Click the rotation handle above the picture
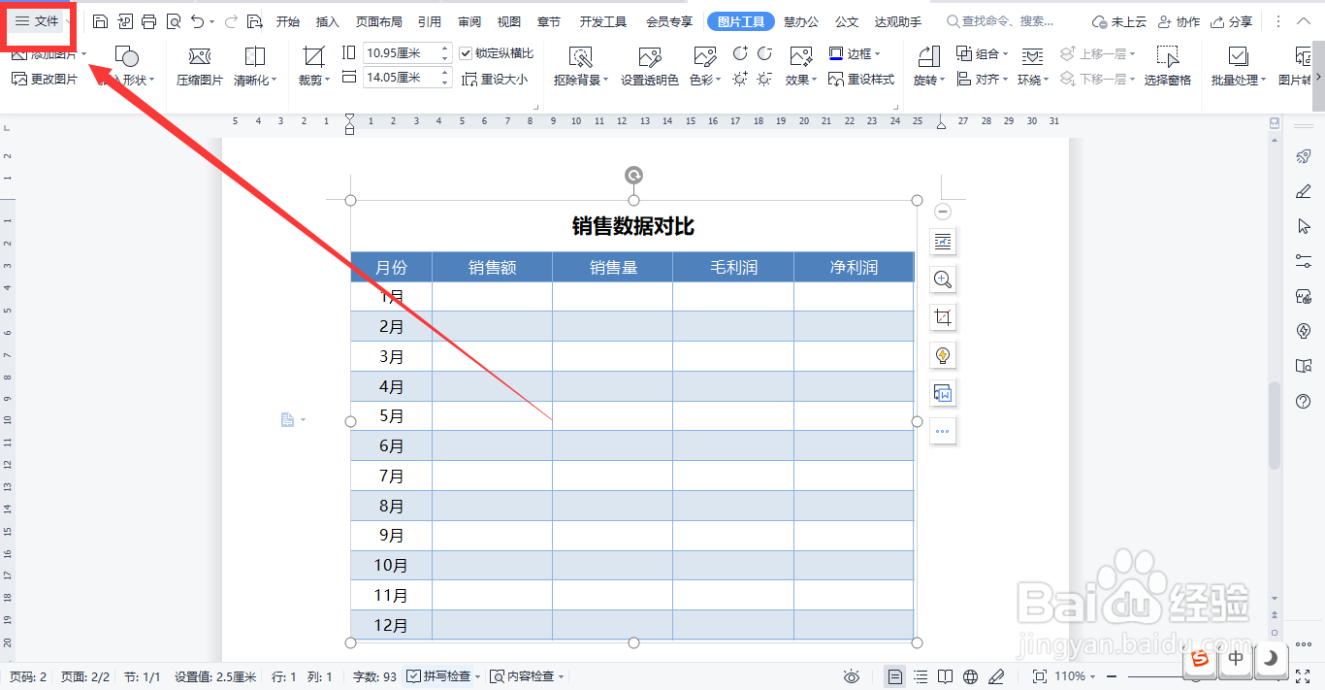 [633, 175]
